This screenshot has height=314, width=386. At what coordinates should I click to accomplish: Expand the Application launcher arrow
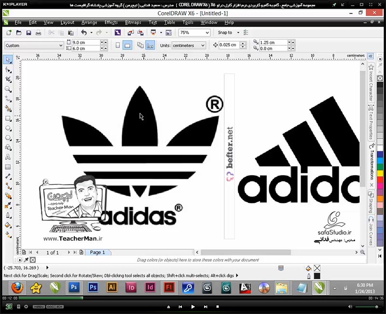[161, 32]
